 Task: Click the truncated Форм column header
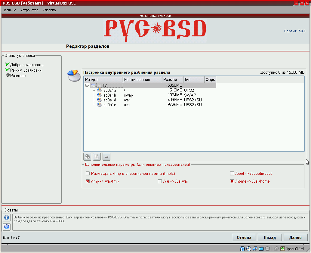click(x=210, y=80)
